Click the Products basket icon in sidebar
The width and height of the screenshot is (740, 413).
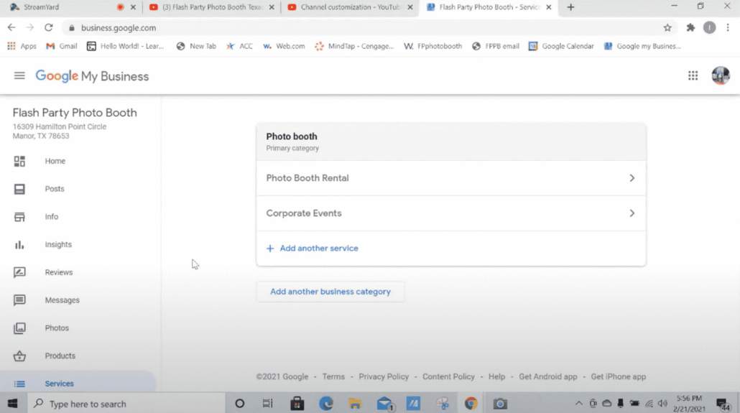point(19,356)
